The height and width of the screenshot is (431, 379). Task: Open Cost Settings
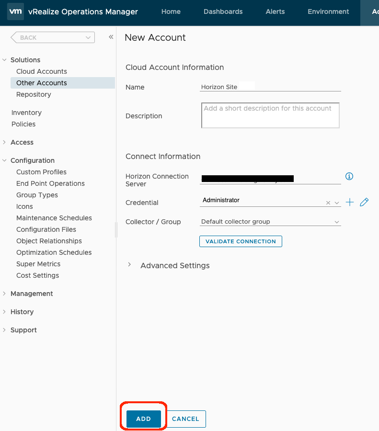pyautogui.click(x=37, y=275)
